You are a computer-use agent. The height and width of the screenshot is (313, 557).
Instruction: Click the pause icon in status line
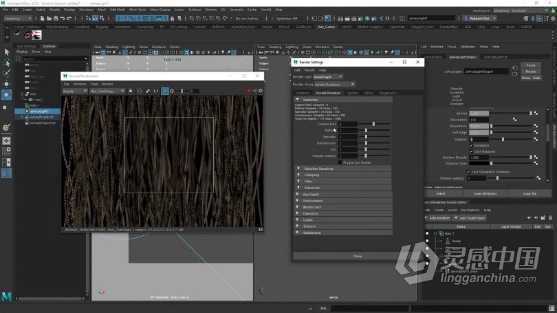[388, 18]
